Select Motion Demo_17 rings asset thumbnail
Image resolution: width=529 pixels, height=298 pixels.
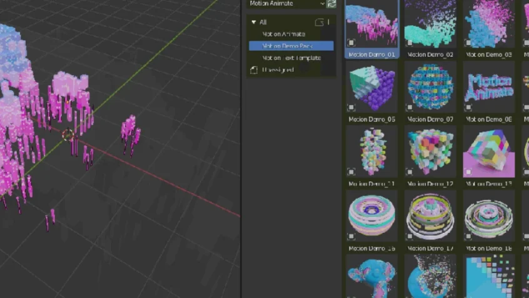[x=430, y=216]
